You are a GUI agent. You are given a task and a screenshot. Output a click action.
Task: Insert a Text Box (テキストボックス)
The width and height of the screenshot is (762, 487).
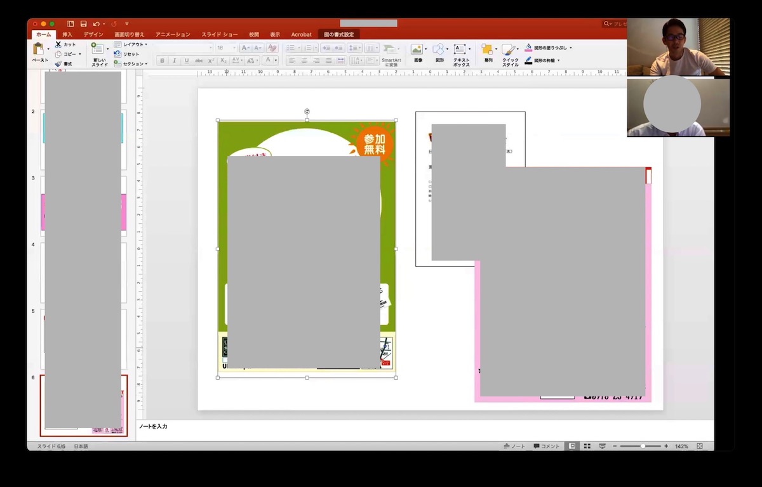click(461, 50)
